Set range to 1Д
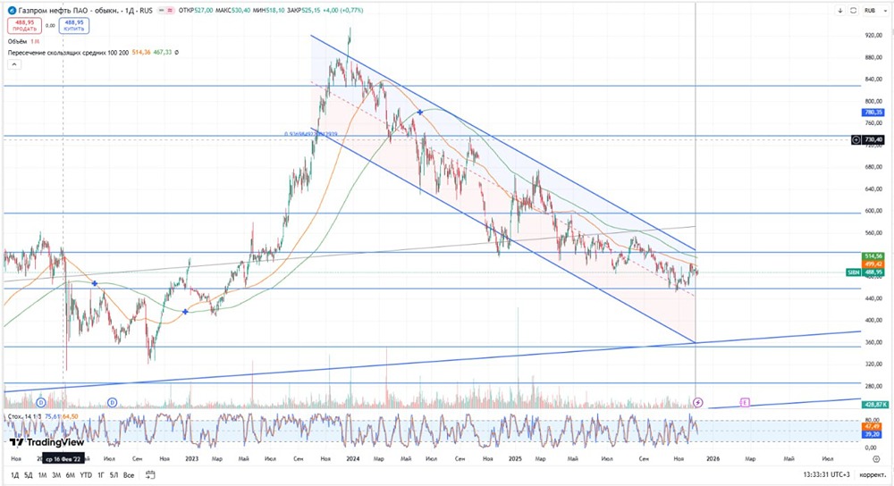The width and height of the screenshot is (894, 486). tap(14, 475)
